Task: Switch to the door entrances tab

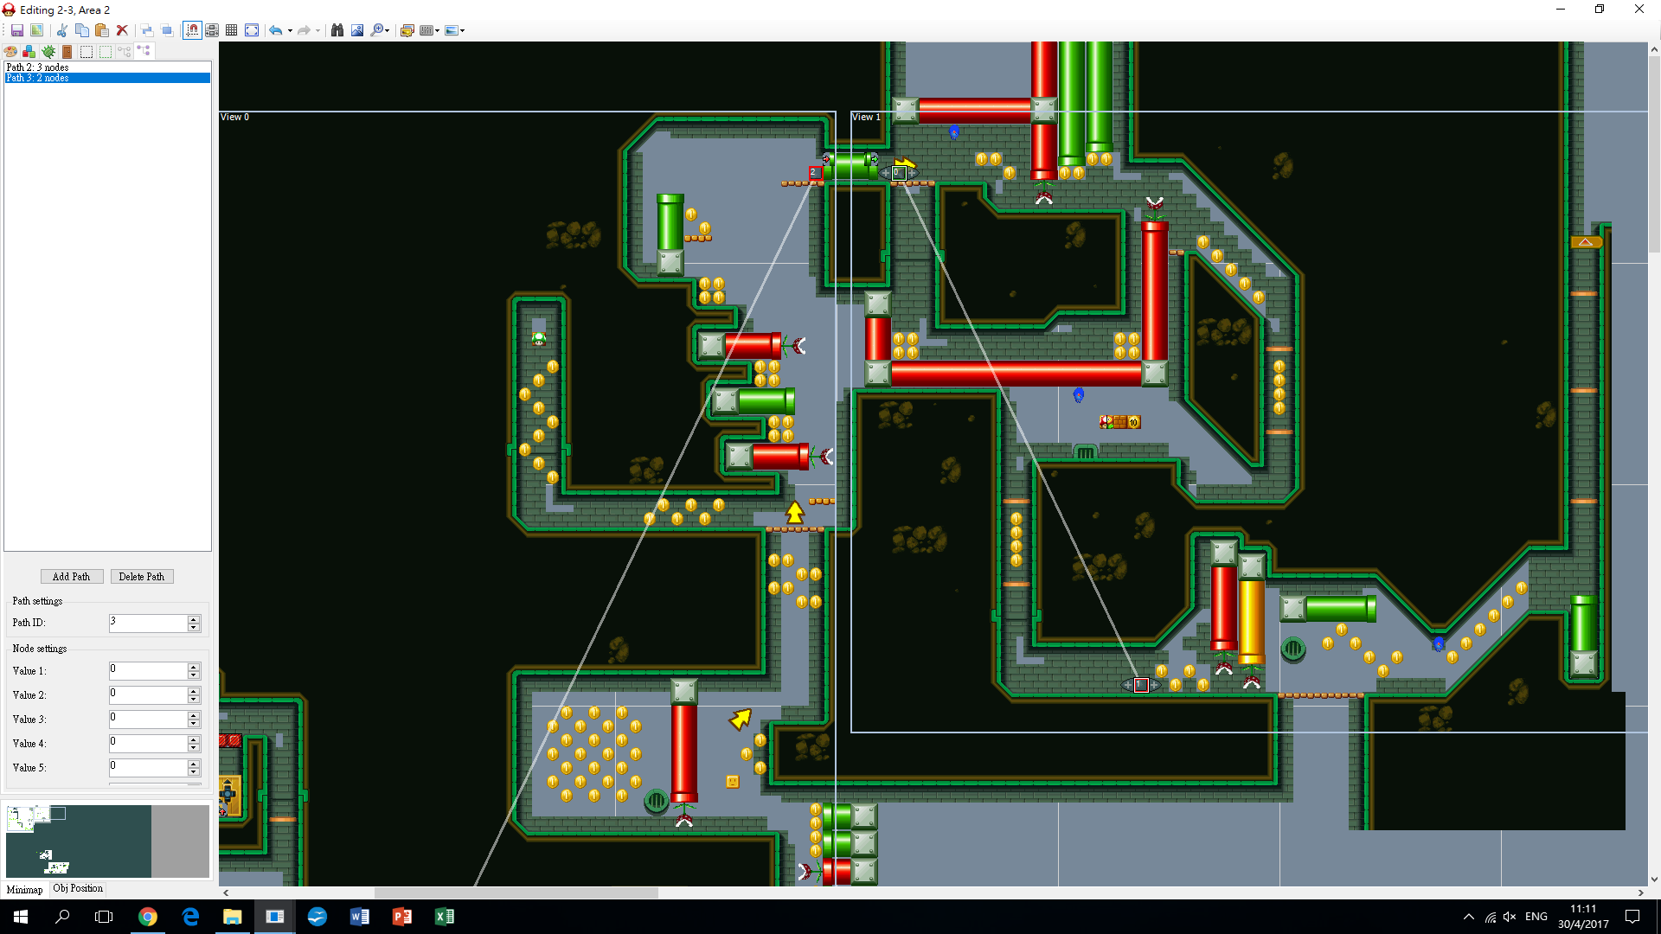Action: point(67,52)
